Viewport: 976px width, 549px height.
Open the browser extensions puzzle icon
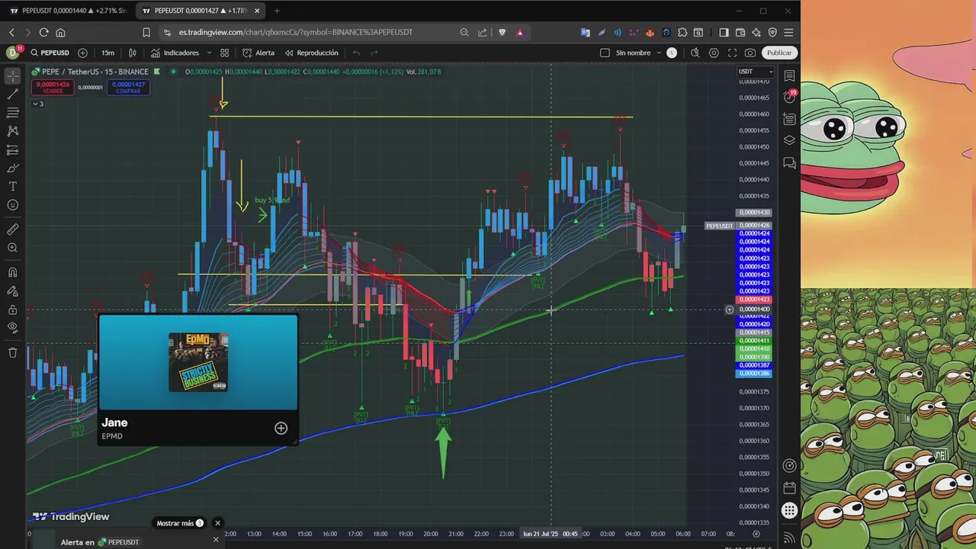(x=682, y=32)
